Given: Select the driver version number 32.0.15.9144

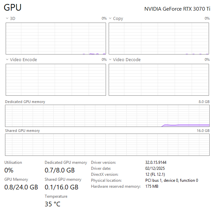Looking at the screenshot, I should tap(156, 162).
